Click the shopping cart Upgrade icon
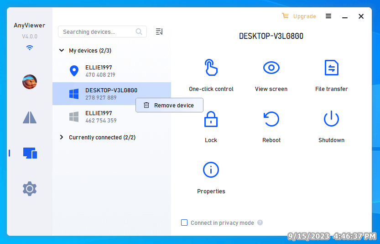The width and height of the screenshot is (380, 244). tap(285, 16)
